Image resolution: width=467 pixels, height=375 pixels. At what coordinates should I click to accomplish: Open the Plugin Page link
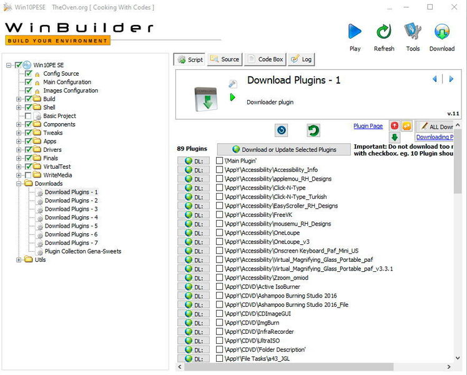pyautogui.click(x=368, y=126)
